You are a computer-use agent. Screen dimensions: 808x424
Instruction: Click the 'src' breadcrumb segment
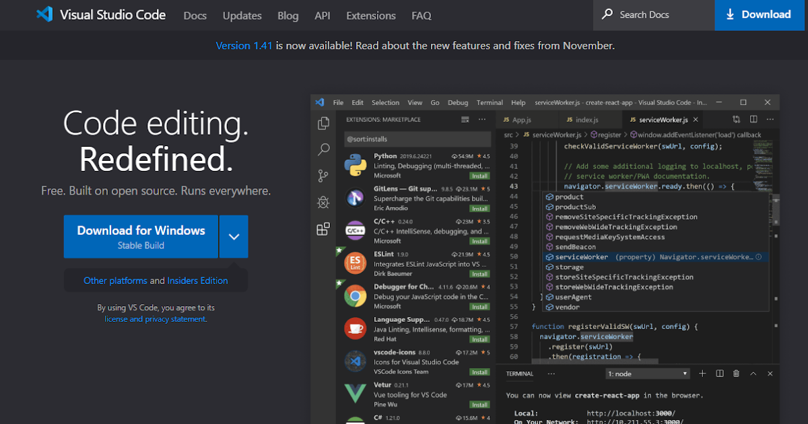[x=508, y=135]
